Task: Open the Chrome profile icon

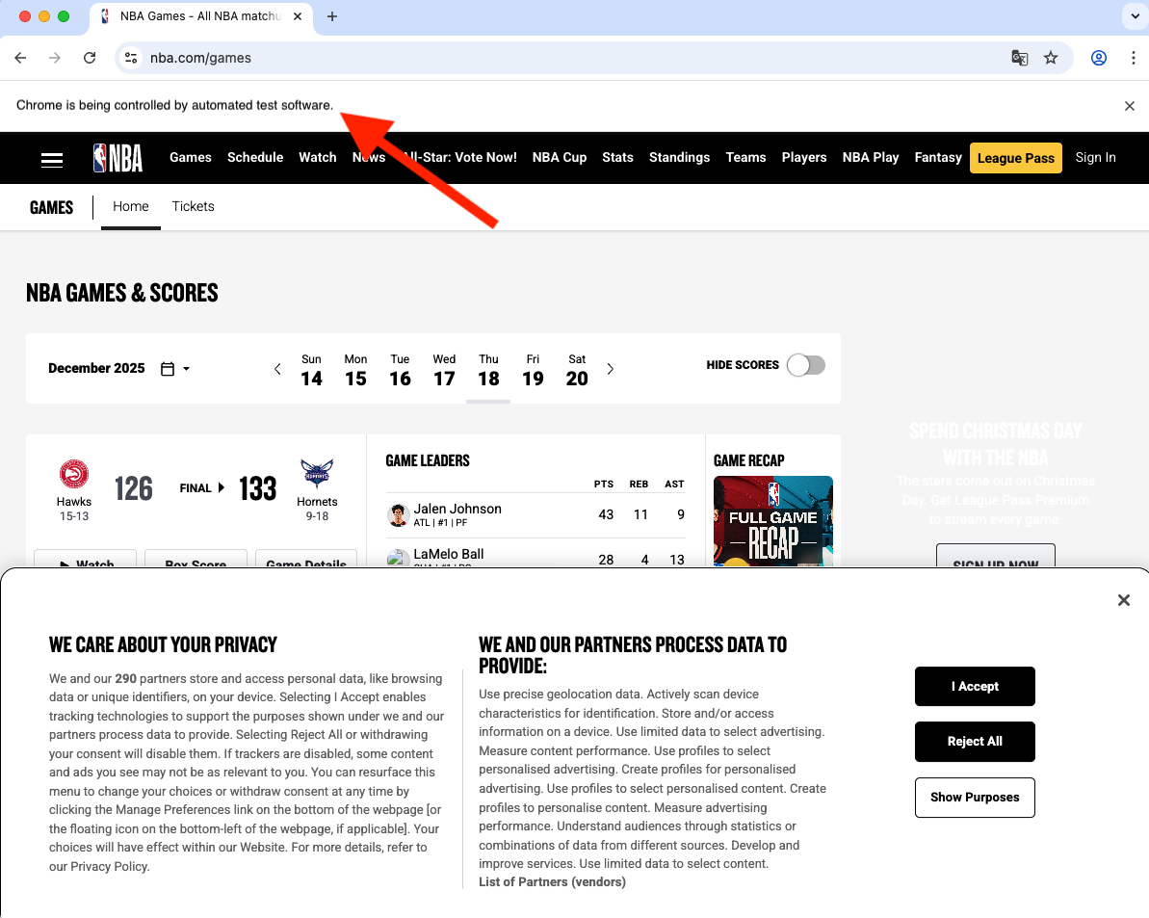Action: coord(1098,58)
